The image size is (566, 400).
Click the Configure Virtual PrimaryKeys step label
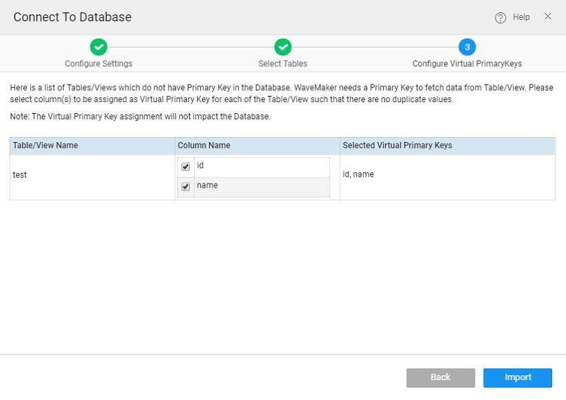(x=467, y=63)
